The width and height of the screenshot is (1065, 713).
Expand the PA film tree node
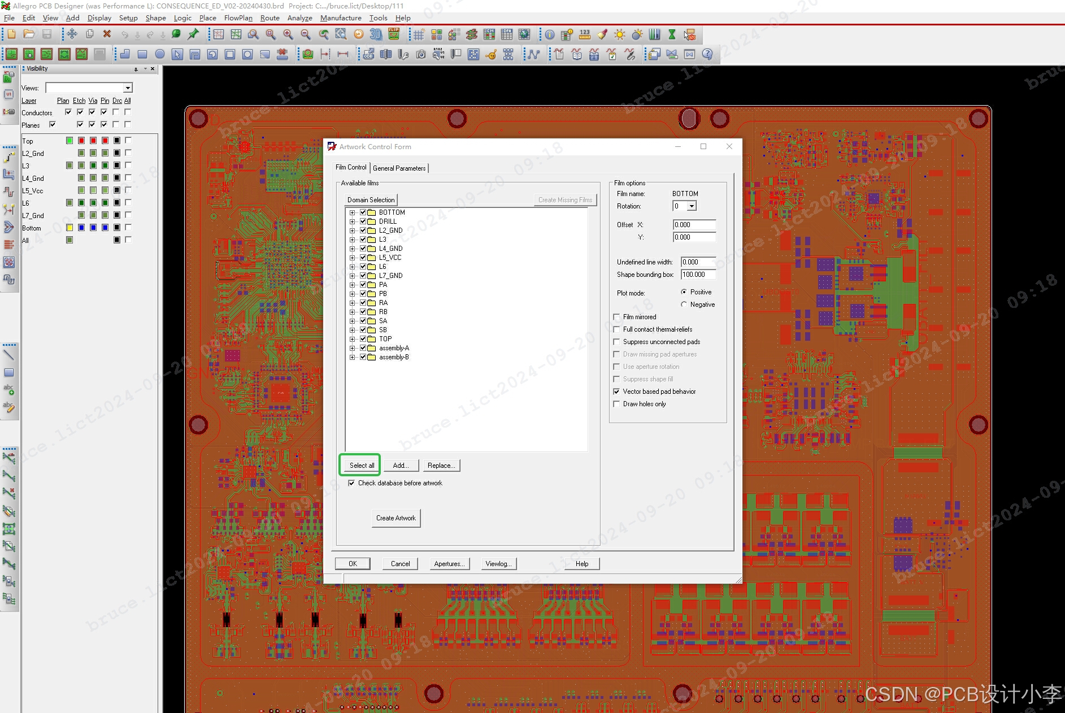pos(353,285)
